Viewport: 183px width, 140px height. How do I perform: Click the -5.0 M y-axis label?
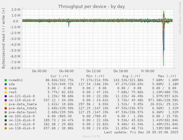[15, 50]
